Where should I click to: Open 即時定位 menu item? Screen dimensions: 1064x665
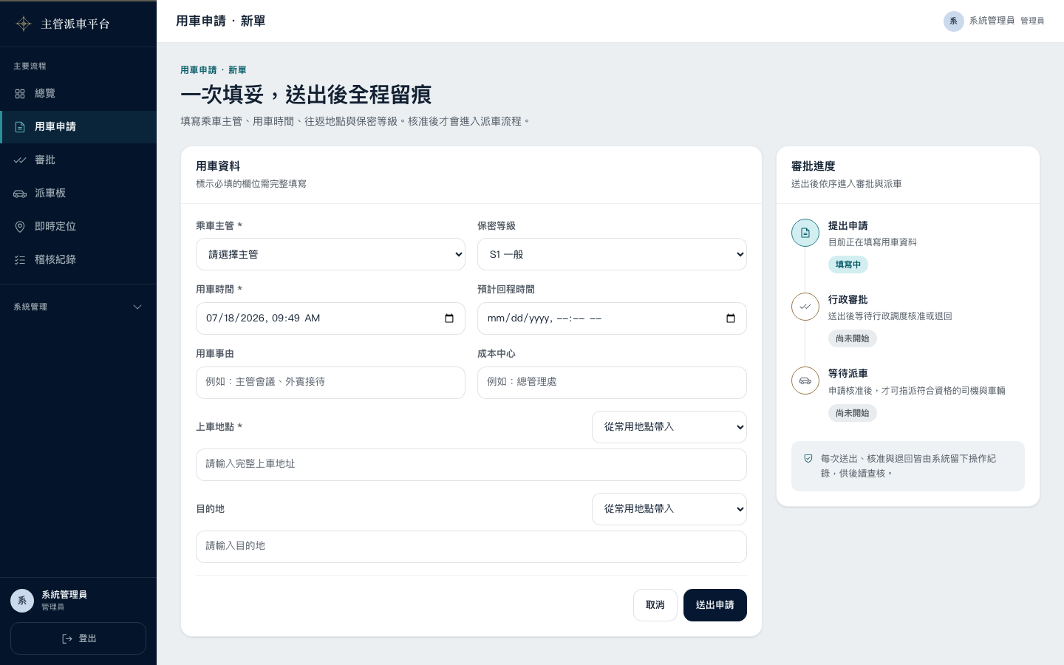pyautogui.click(x=78, y=227)
